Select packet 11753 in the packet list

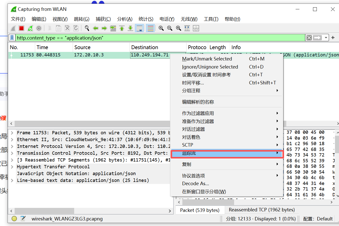tap(89, 55)
